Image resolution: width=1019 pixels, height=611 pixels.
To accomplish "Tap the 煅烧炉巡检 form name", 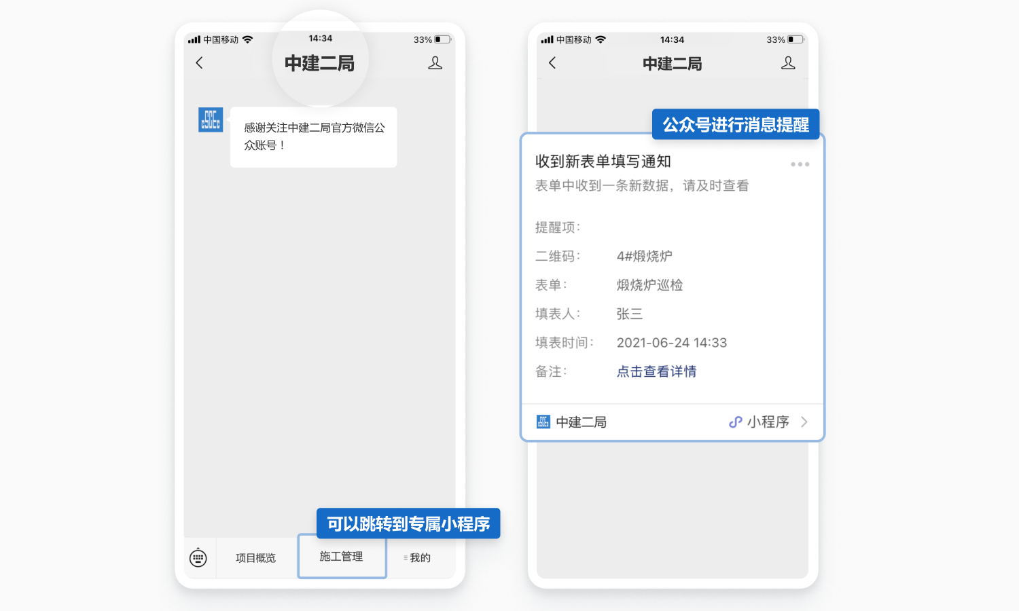I will (x=649, y=285).
